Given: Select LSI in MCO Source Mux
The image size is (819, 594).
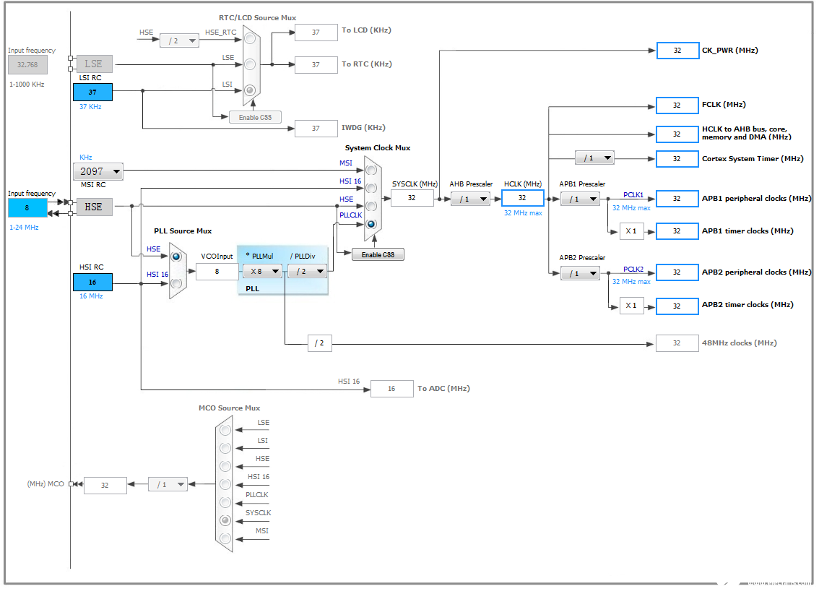Looking at the screenshot, I should (225, 448).
